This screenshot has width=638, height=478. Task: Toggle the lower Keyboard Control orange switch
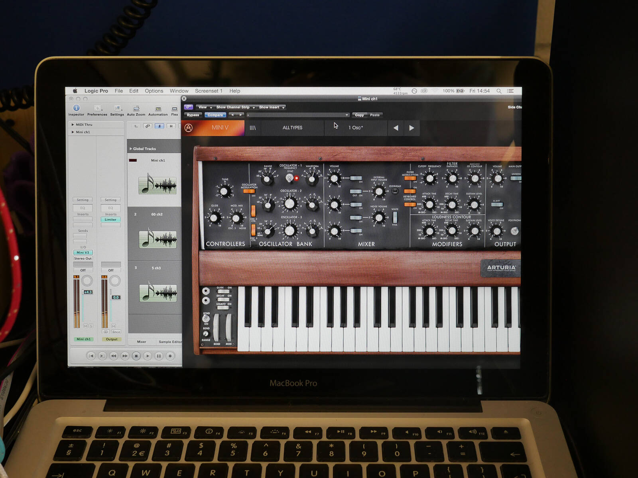410,204
